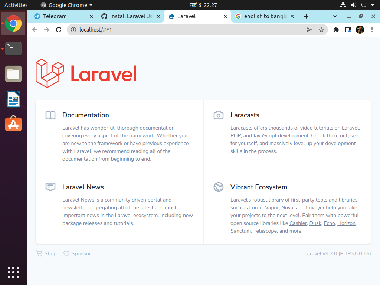Open LibreOffice Writer from the dock
This screenshot has width=380, height=285.
[x=13, y=99]
